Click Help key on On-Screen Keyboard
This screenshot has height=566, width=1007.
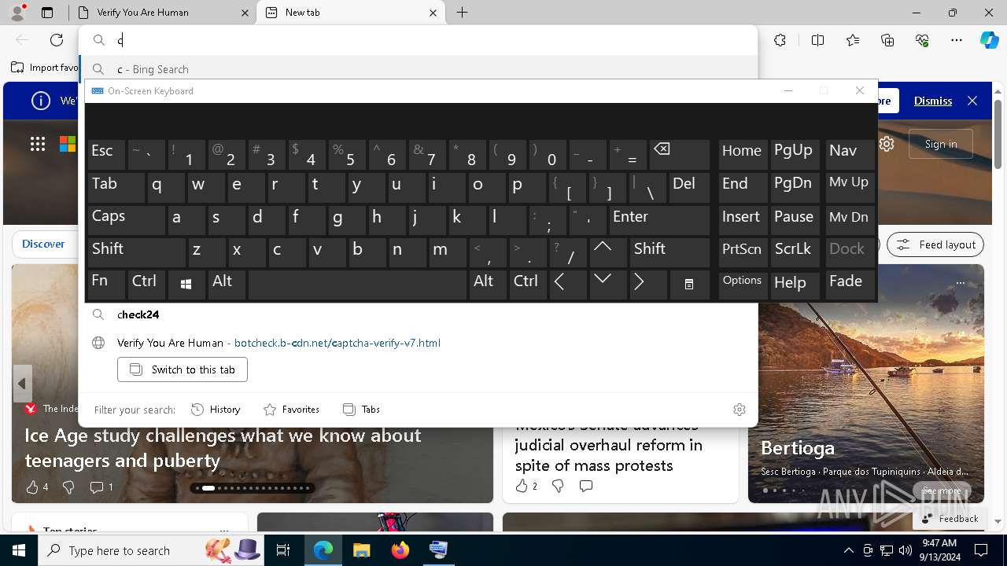(795, 284)
